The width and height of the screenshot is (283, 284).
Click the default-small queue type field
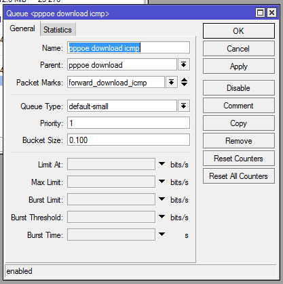pos(122,106)
